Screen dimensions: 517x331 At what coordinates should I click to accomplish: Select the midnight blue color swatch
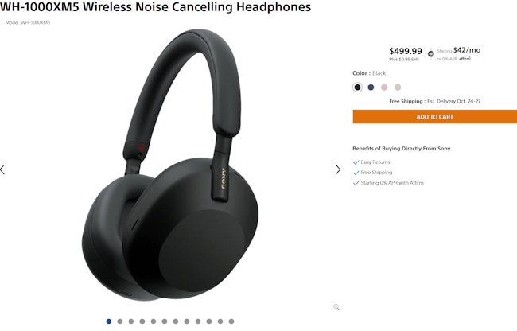[x=371, y=88]
